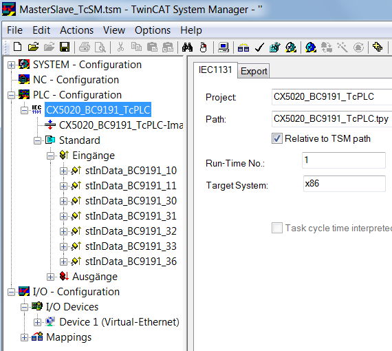The height and width of the screenshot is (351, 392).
Task: Open the Actions menu
Action: (77, 30)
